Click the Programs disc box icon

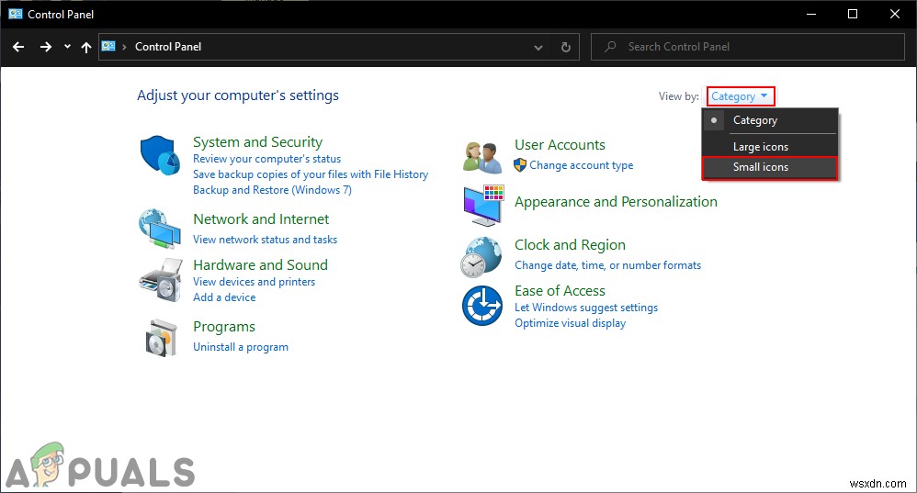161,337
